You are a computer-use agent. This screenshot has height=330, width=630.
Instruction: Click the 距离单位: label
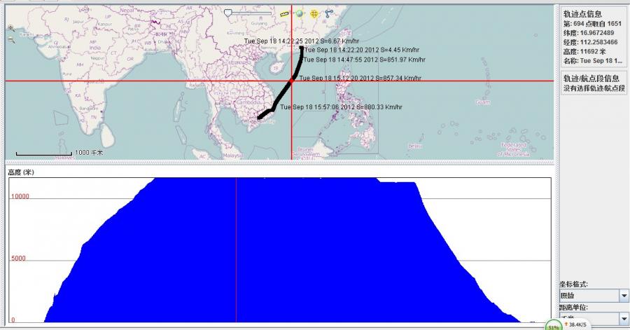574,308
